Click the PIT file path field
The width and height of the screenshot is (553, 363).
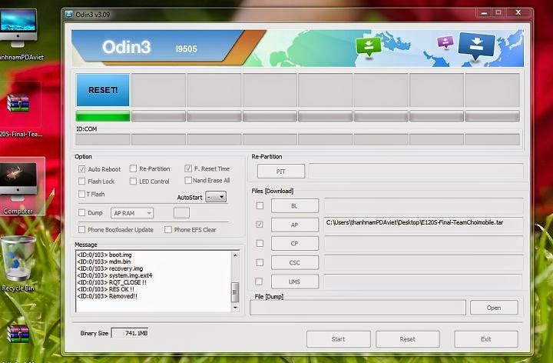tap(416, 172)
